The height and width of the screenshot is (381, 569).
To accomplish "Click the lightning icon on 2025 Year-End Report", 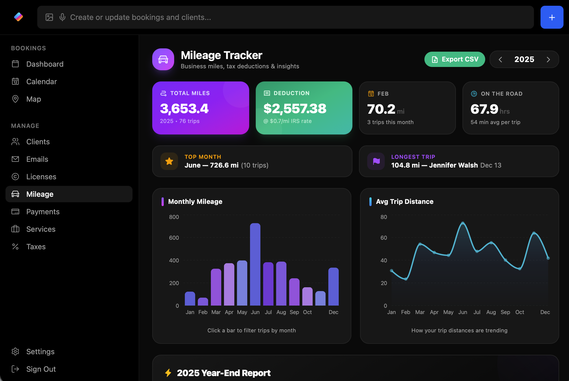I will point(168,373).
